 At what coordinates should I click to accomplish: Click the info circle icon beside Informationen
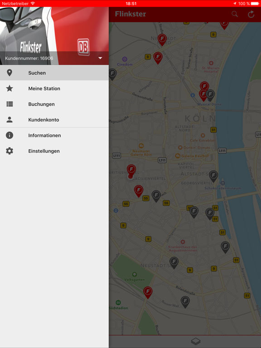pos(10,135)
